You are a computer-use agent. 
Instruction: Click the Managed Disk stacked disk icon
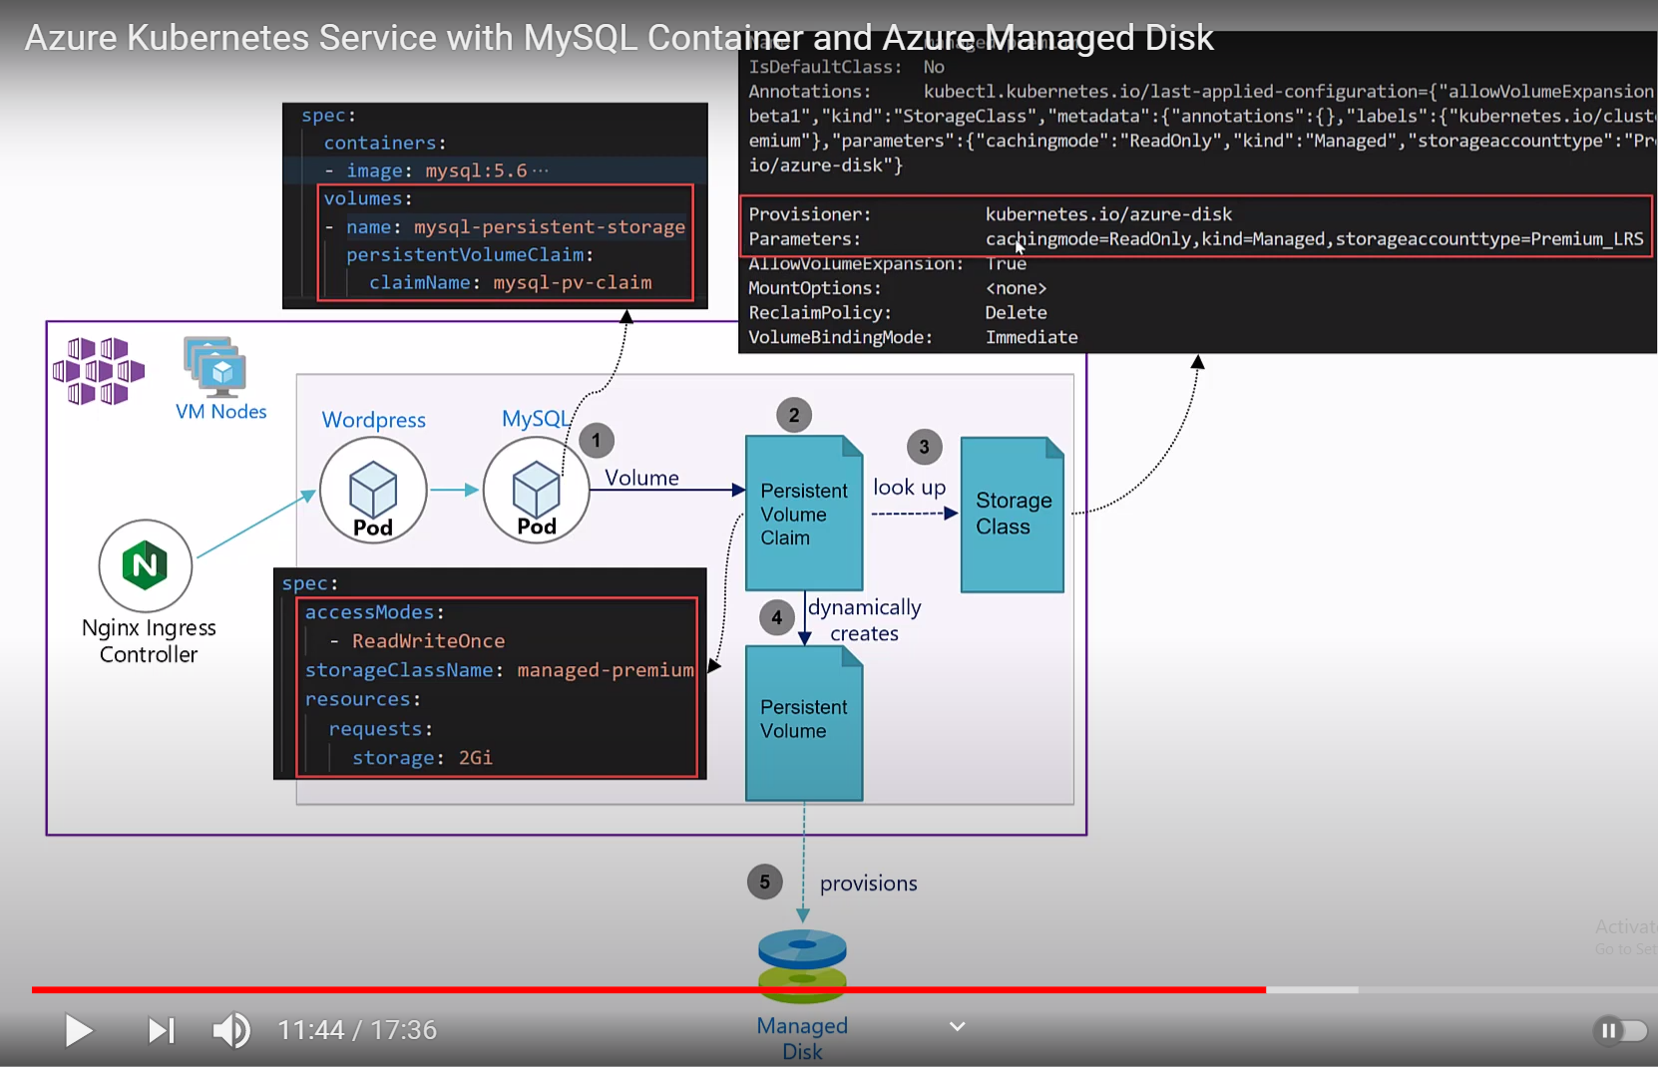[x=802, y=966]
